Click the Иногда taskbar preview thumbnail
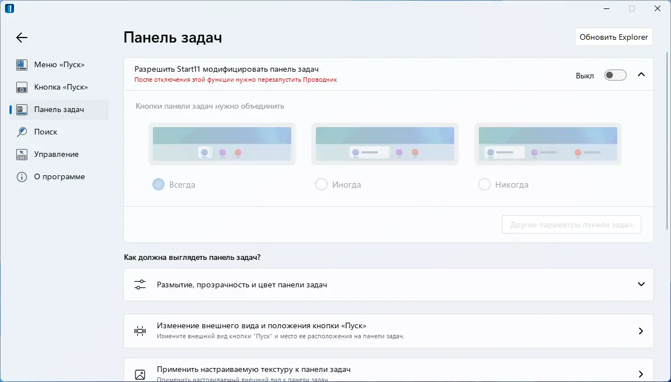Viewport: 671px width, 382px height. (x=385, y=144)
